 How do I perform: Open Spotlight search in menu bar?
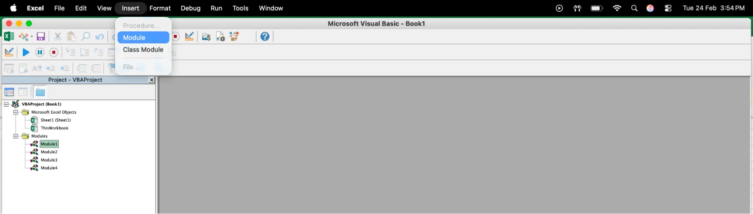tap(634, 8)
